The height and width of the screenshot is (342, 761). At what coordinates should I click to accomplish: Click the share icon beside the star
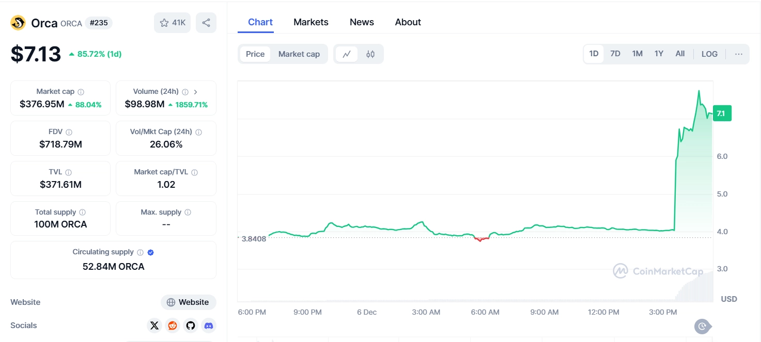(206, 22)
